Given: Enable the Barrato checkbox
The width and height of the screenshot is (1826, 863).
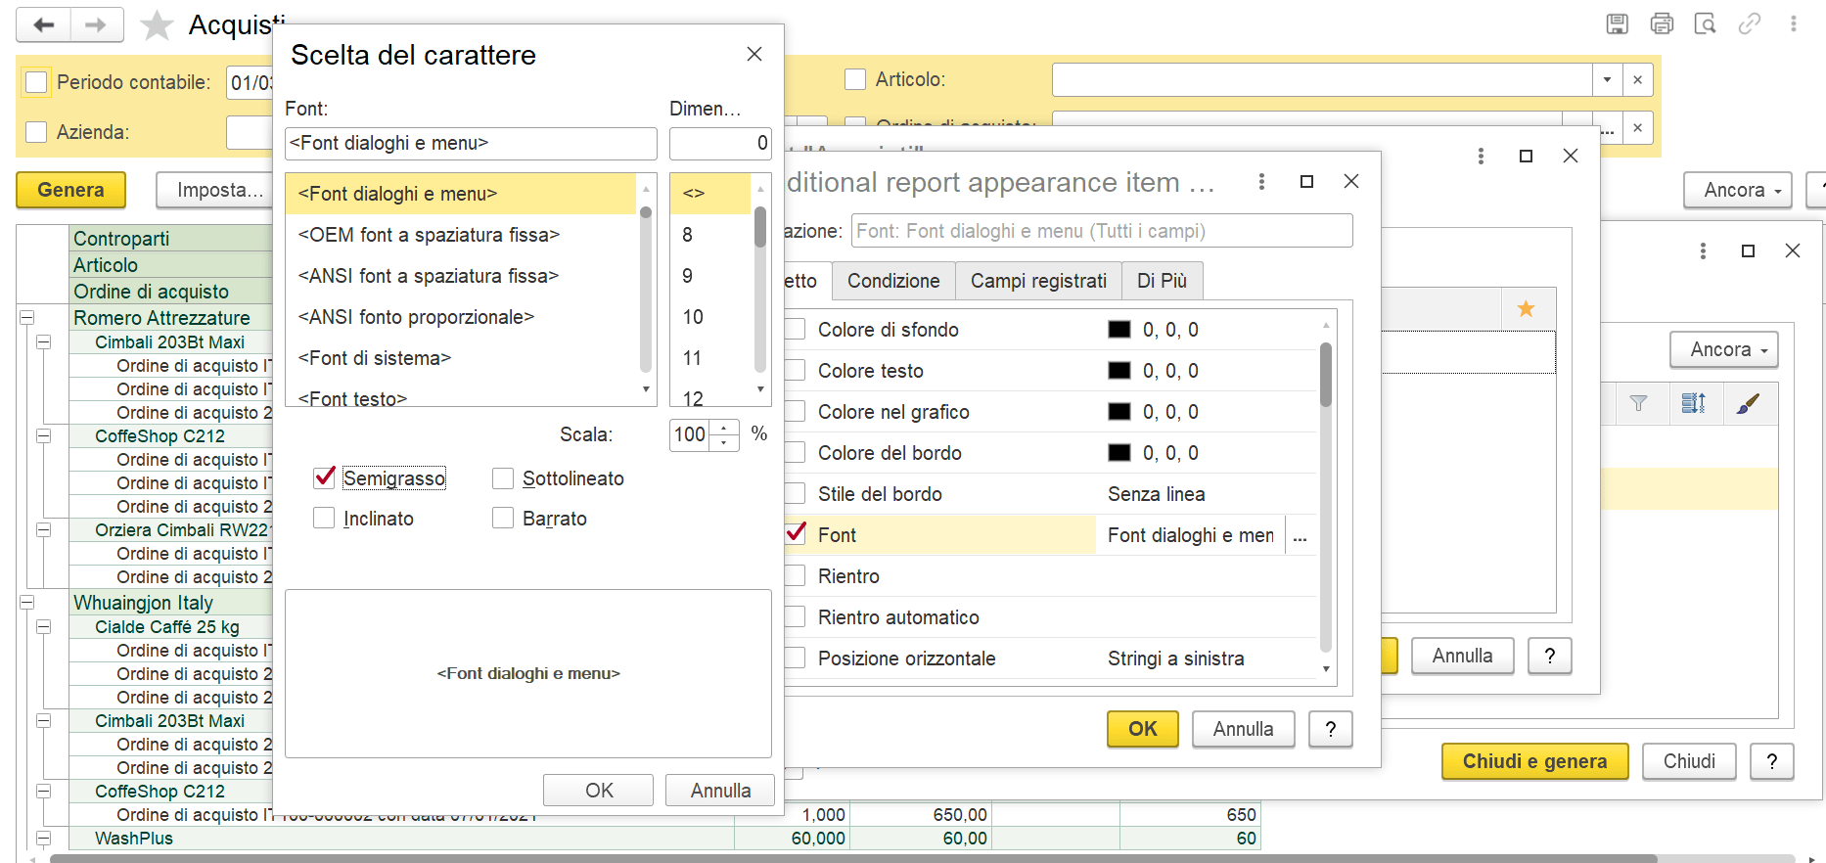Looking at the screenshot, I should (503, 518).
